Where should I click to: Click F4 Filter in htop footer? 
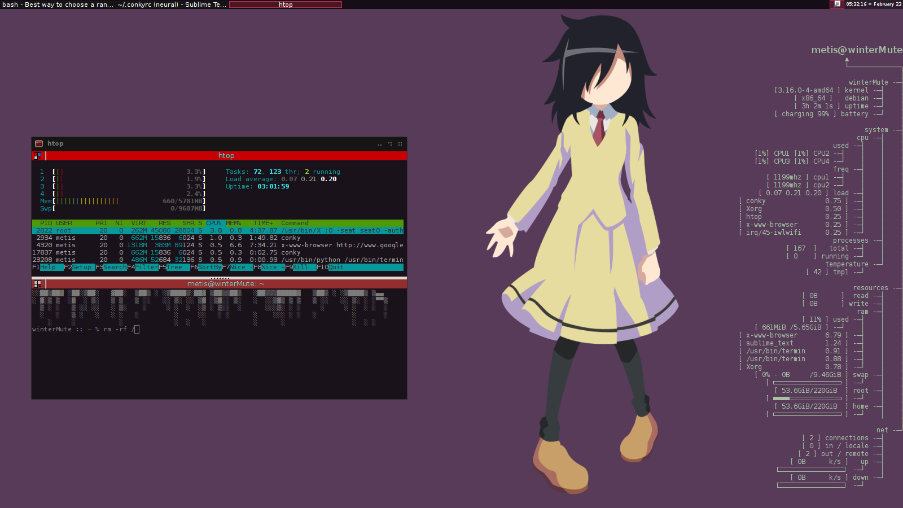tap(143, 267)
